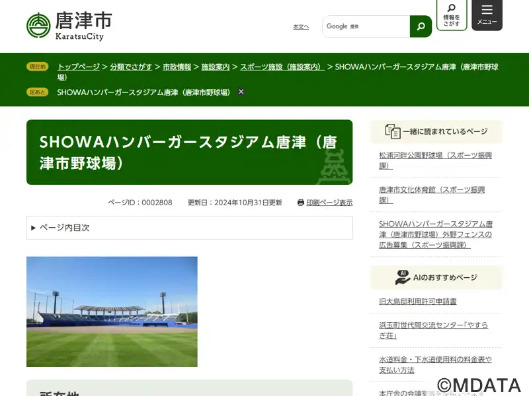Expand the ページ内目次 table of contents
The width and height of the screenshot is (529, 396).
(189, 228)
